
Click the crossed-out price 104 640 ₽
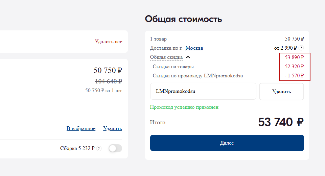pos(108,81)
